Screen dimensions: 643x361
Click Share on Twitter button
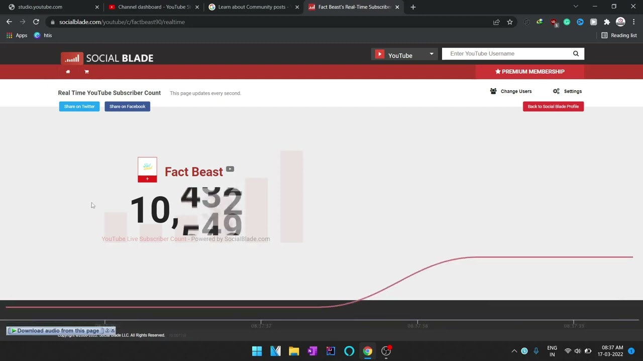(x=79, y=106)
